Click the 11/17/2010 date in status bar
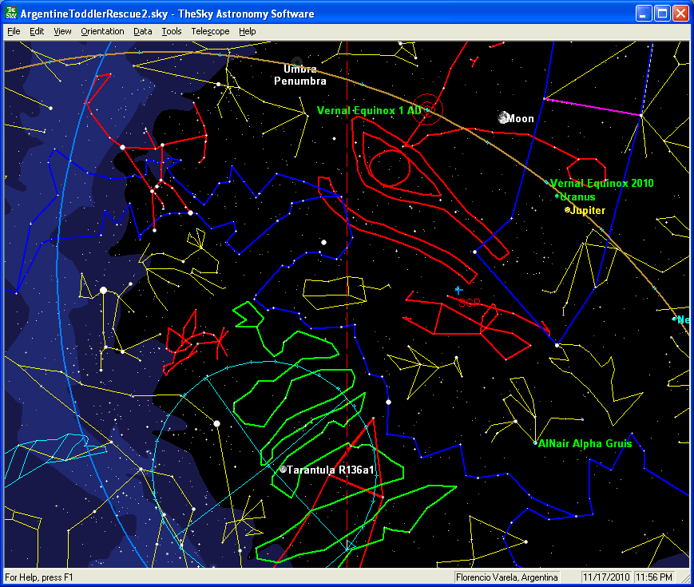The width and height of the screenshot is (694, 587). click(x=606, y=577)
